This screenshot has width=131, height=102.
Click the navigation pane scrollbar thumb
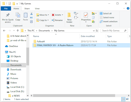28,56
